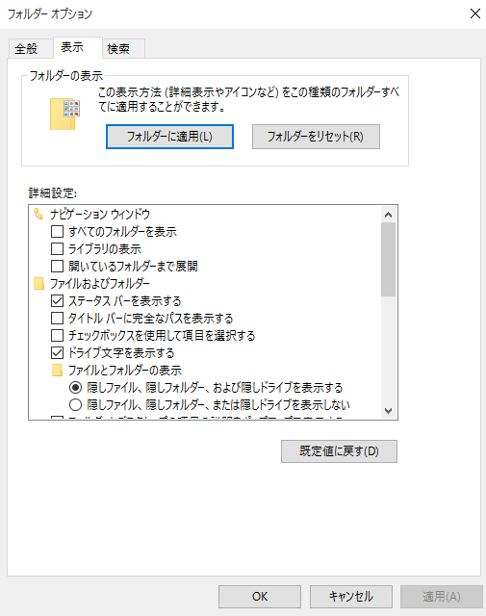Click the ファイルおよびフォルダー folder icon
The width and height of the screenshot is (486, 616).
[x=38, y=283]
